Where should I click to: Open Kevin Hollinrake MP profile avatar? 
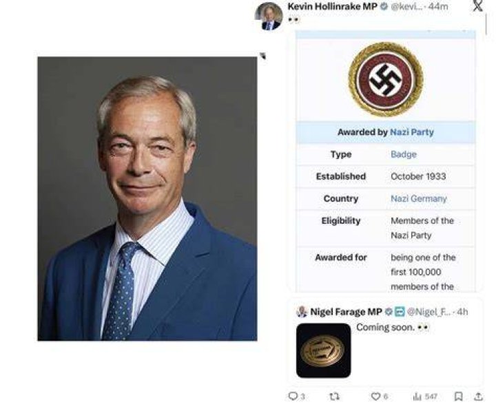point(269,16)
